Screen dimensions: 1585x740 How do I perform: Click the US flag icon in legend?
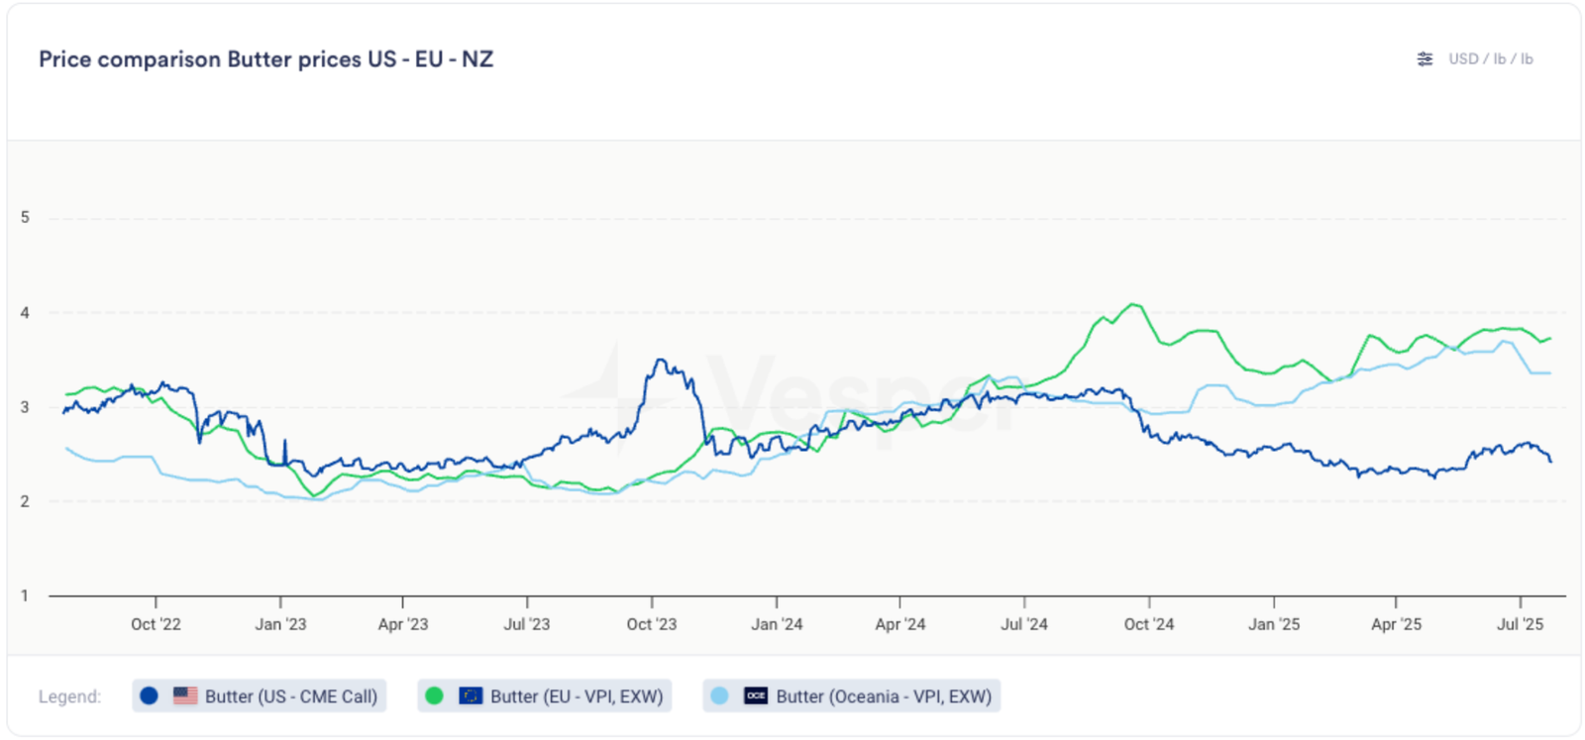click(x=185, y=696)
